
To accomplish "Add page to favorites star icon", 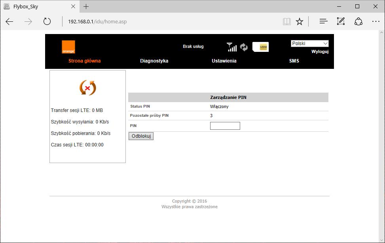I will pyautogui.click(x=299, y=22).
